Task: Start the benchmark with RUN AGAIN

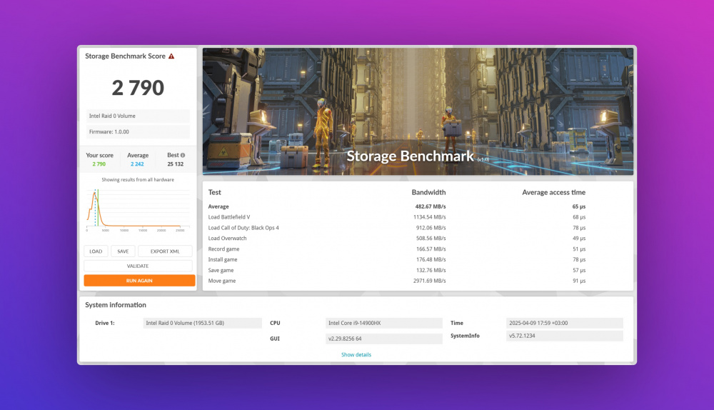Action: 139,281
